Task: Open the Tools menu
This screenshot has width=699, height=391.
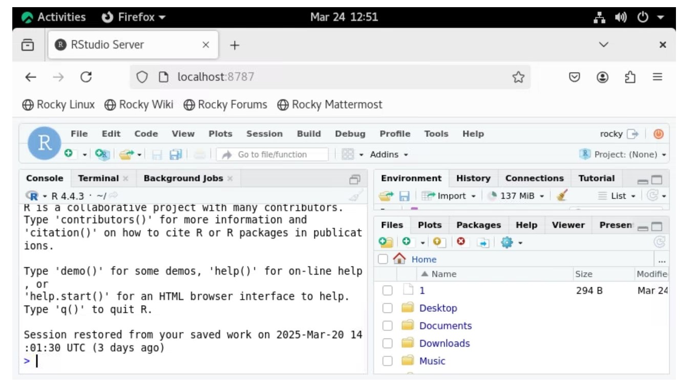Action: click(x=436, y=134)
